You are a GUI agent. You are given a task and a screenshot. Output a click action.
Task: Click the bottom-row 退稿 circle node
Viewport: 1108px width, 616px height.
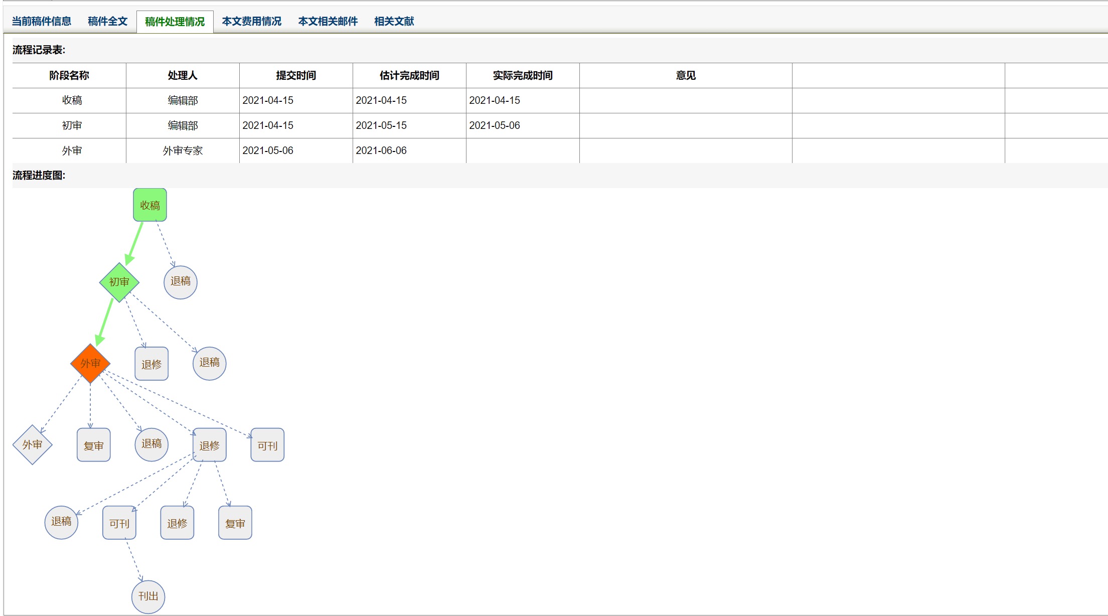pos(61,522)
